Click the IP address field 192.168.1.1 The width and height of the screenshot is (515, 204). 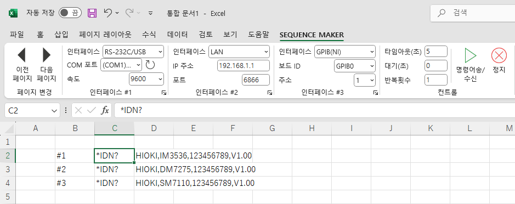(x=244, y=65)
